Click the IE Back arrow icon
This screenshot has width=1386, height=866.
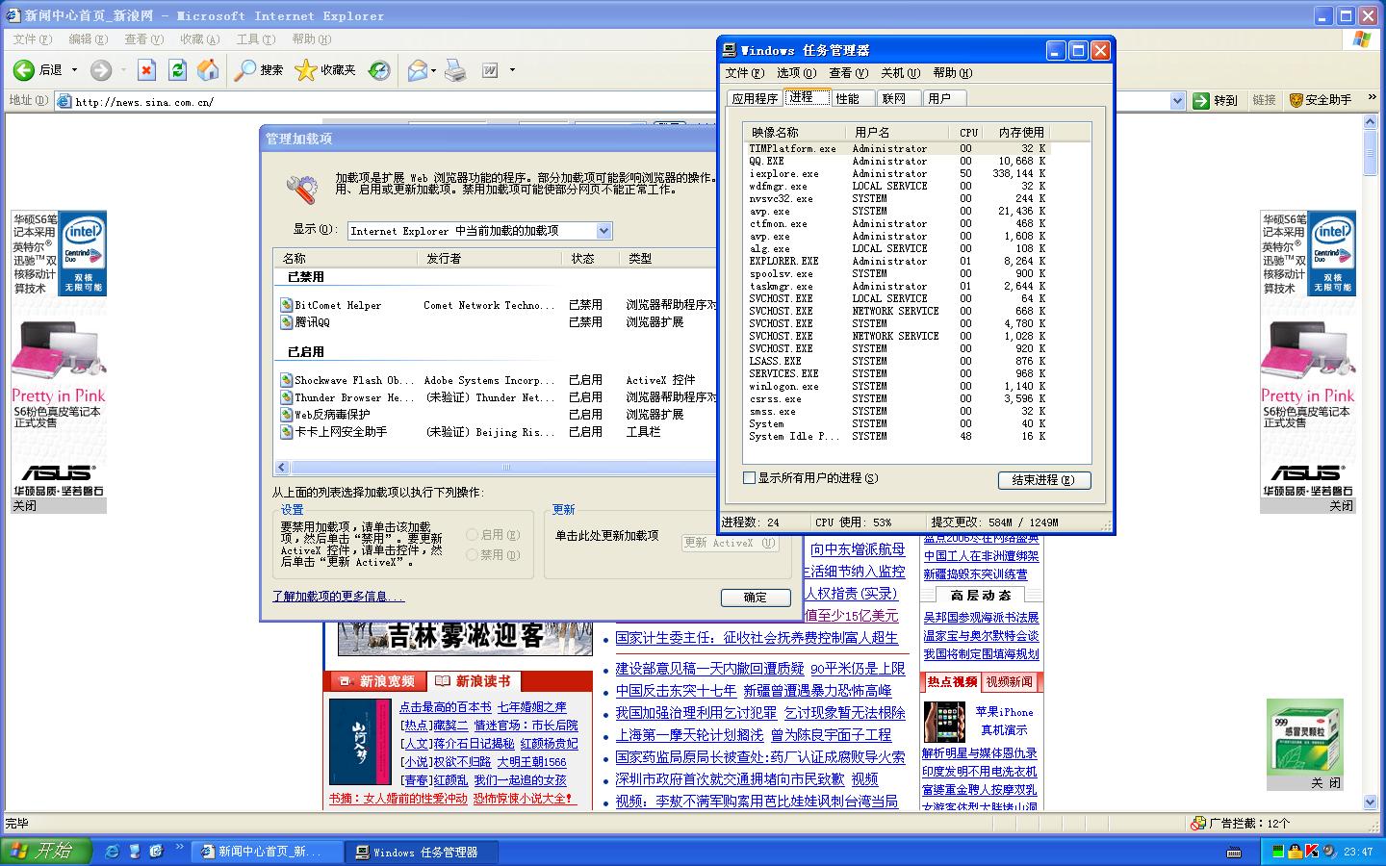tap(24, 70)
